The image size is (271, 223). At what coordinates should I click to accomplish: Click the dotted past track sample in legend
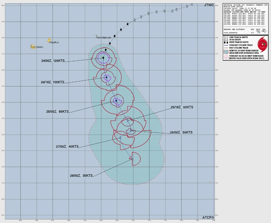tap(226, 48)
